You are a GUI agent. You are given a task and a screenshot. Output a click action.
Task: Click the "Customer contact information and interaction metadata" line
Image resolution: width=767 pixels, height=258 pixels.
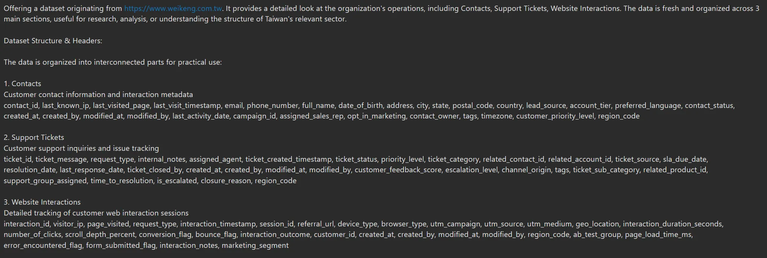tap(98, 94)
